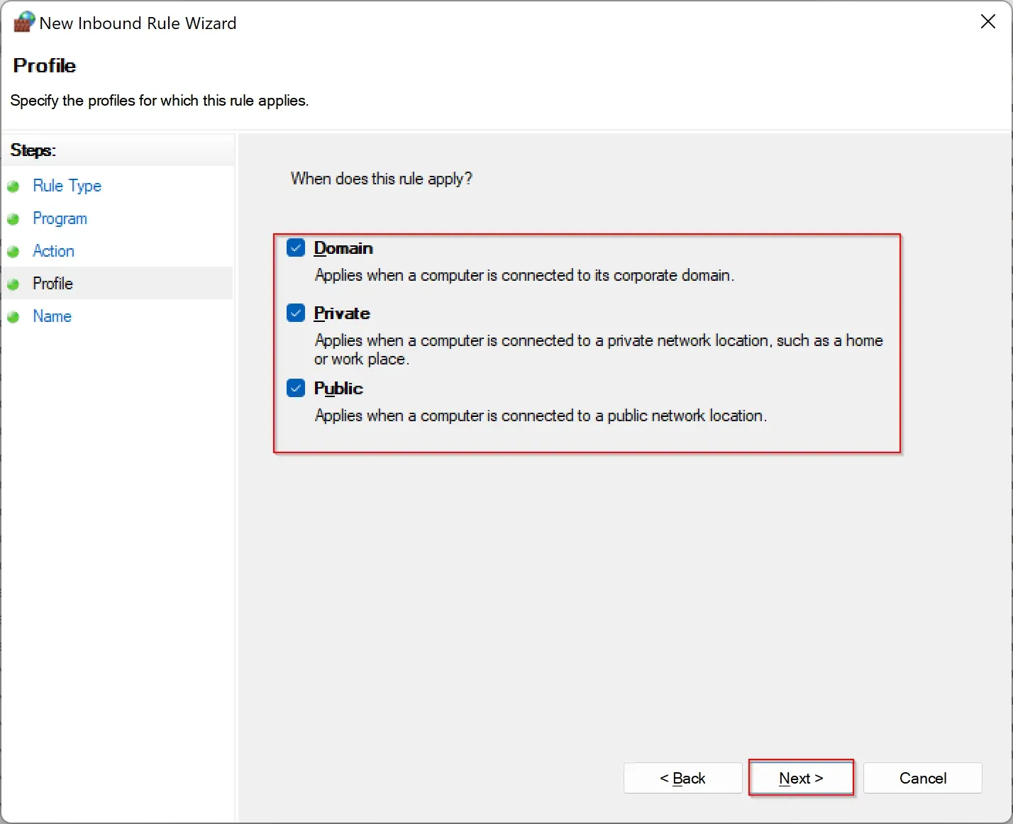
Task: Close the New Inbound Rule Wizard window
Action: point(987,22)
